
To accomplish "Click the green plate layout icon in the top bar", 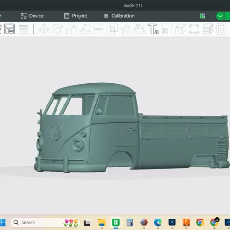I will pos(202,16).
